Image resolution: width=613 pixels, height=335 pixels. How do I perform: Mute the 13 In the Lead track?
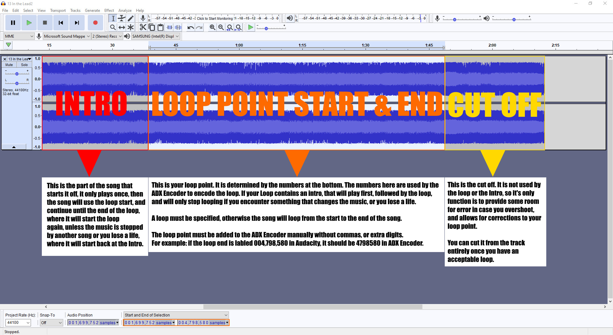tap(9, 65)
